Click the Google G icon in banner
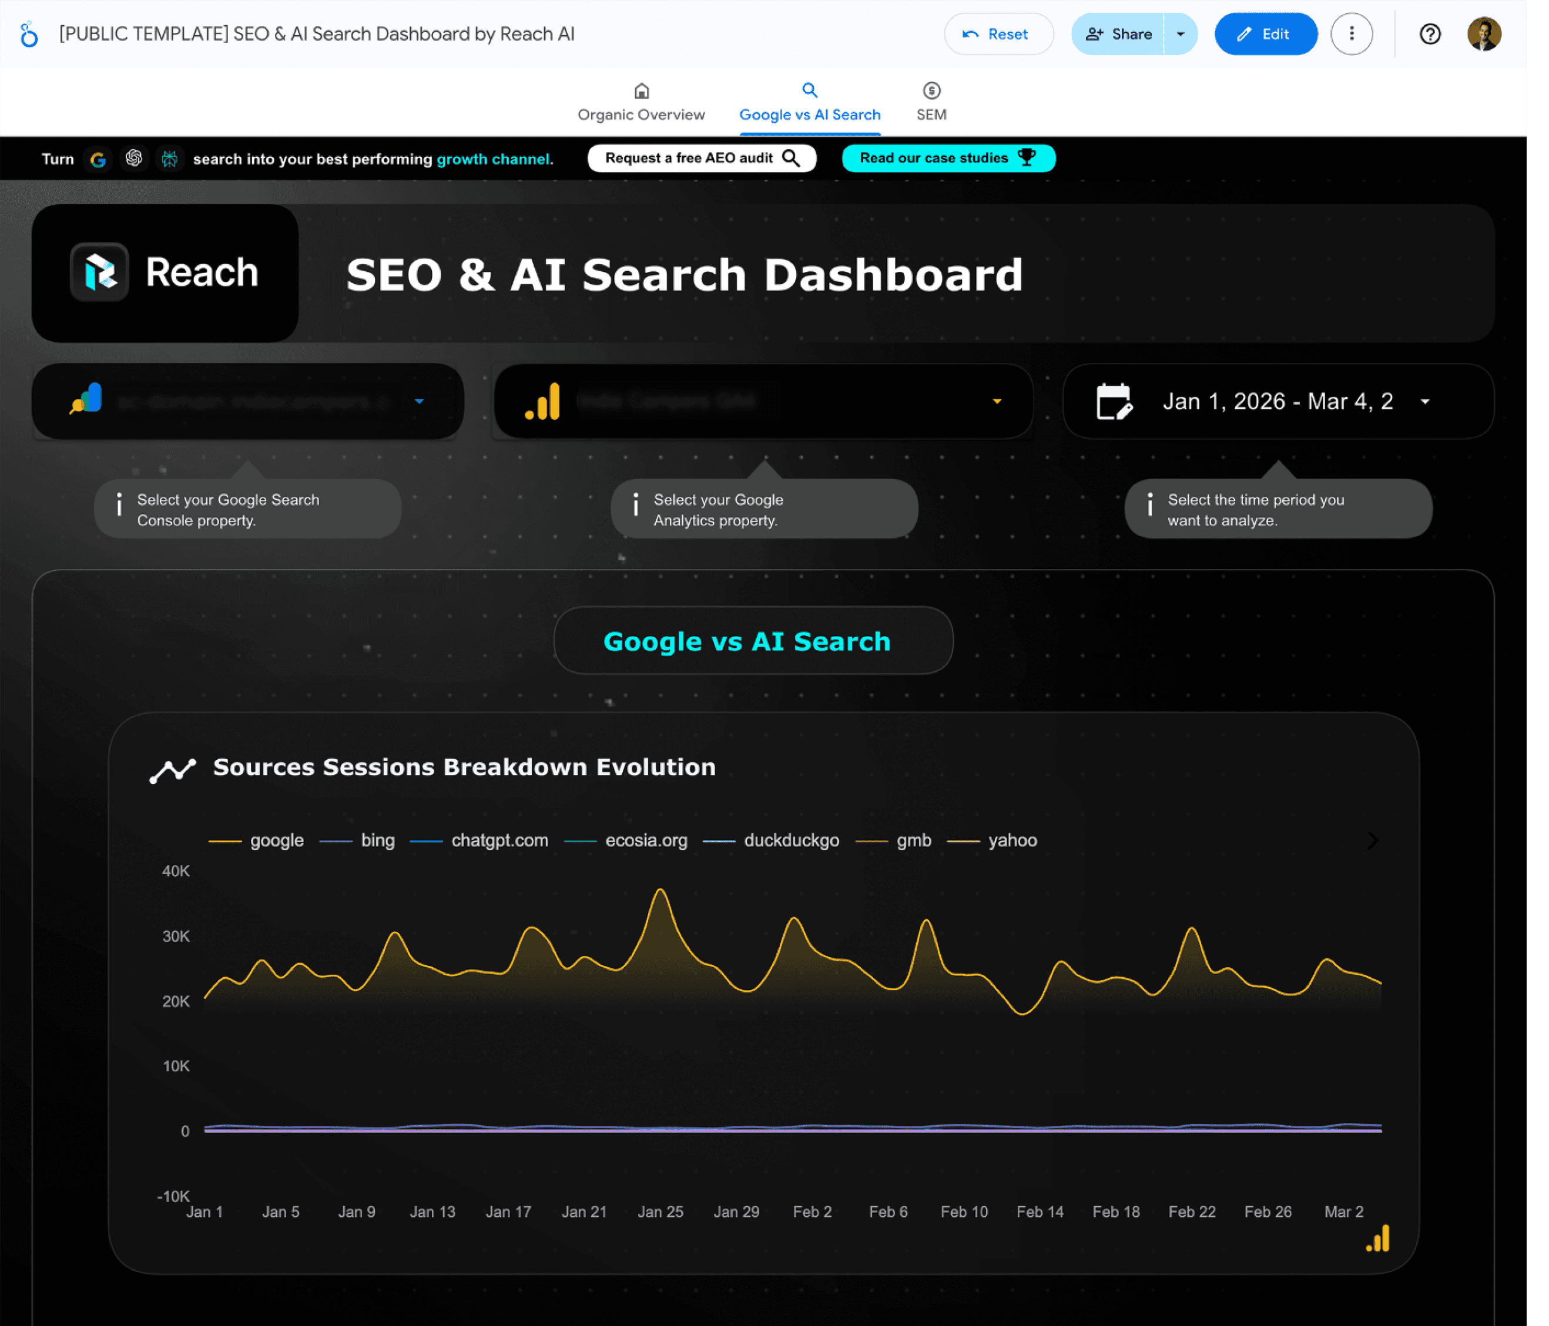Image resolution: width=1549 pixels, height=1326 pixels. 97,159
